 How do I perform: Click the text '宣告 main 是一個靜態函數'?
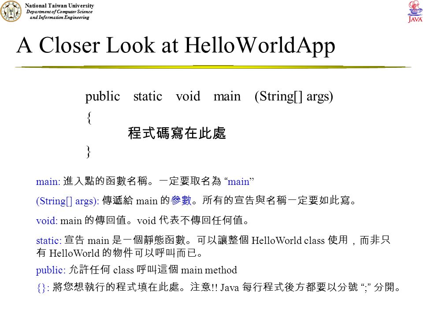coord(125,240)
